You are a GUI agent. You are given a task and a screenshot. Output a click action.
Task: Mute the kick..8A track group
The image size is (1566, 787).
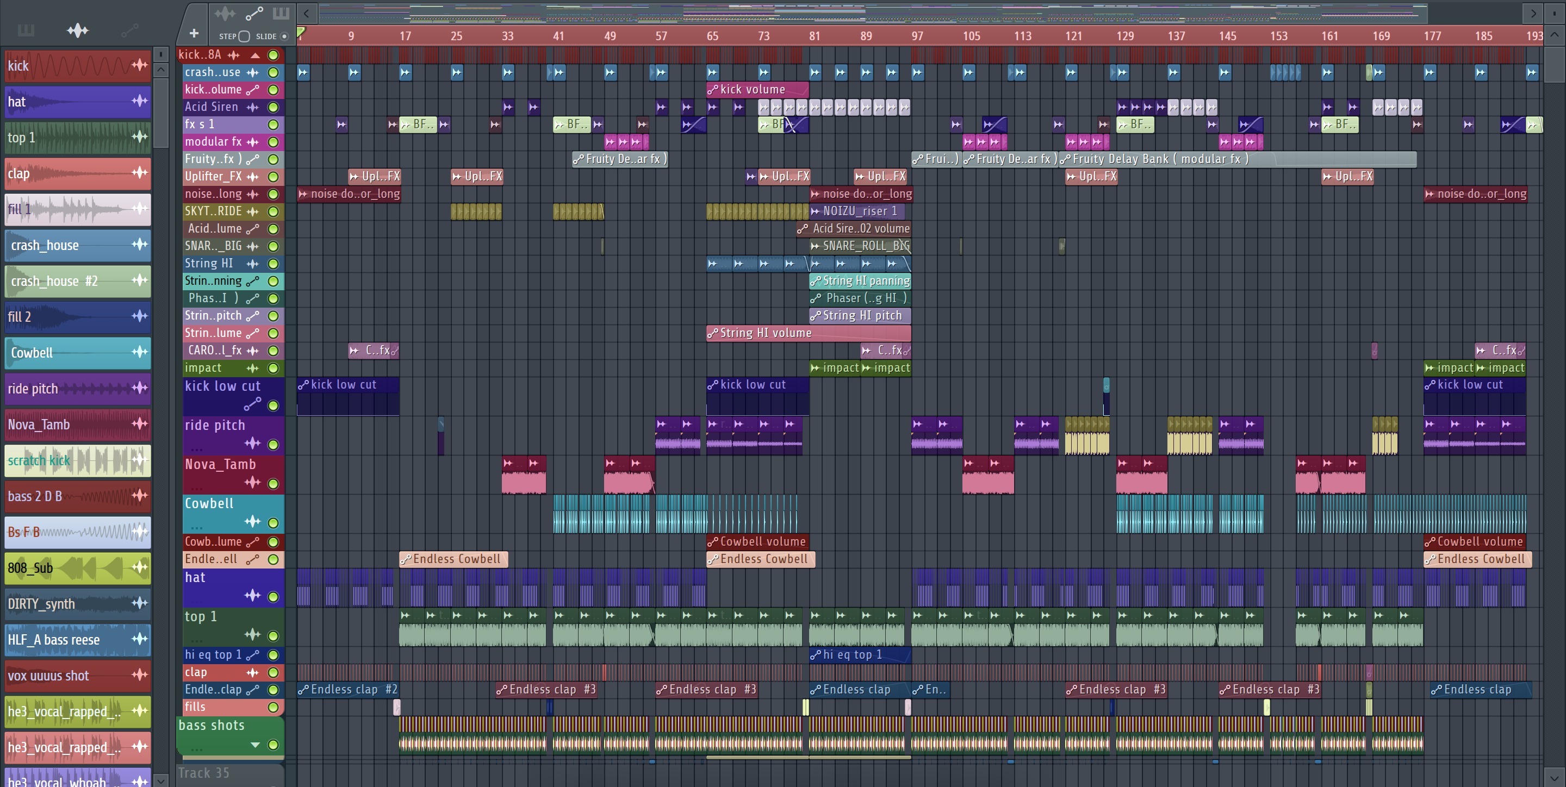[x=274, y=55]
